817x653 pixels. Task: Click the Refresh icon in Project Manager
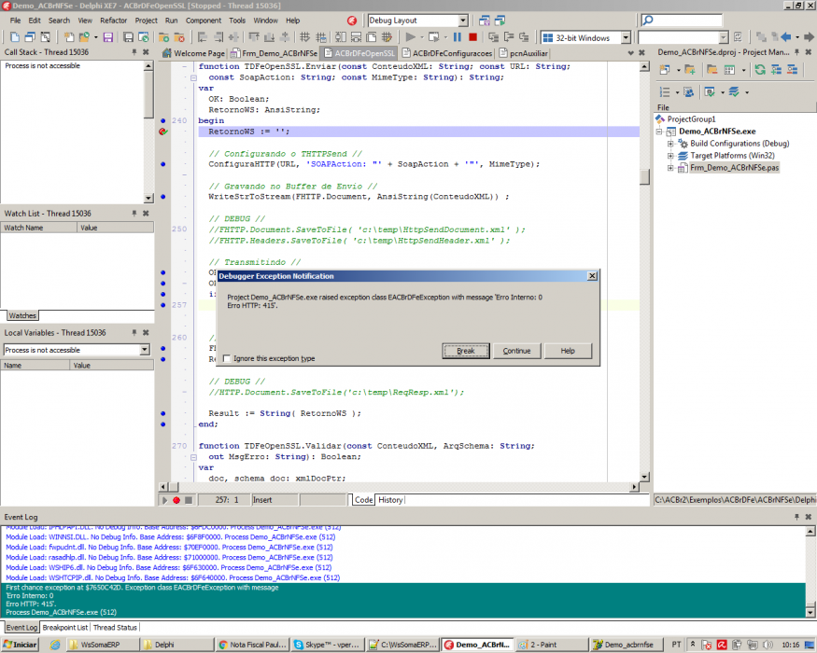(760, 70)
